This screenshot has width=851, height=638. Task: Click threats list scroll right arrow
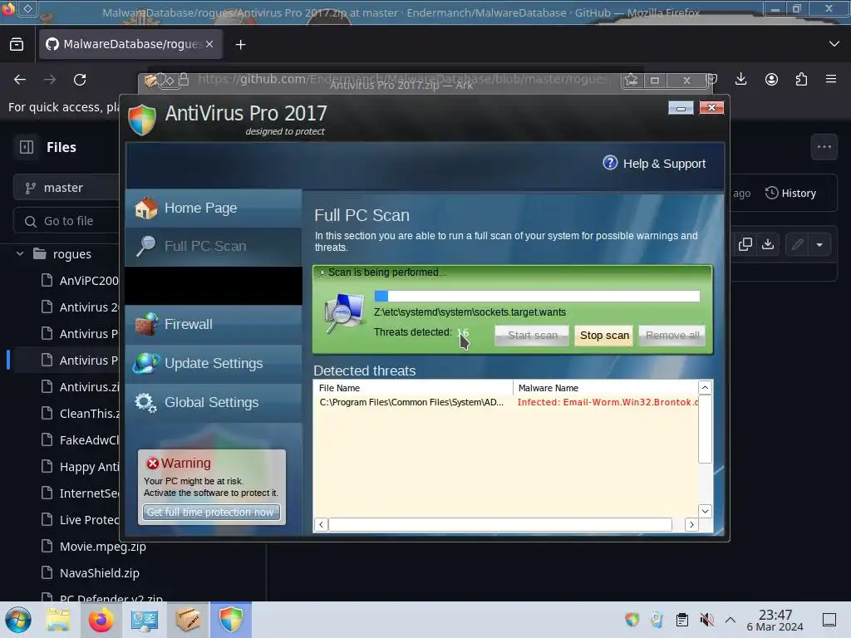point(691,525)
